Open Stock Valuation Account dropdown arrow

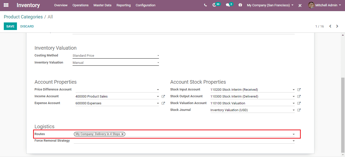(x=293, y=103)
